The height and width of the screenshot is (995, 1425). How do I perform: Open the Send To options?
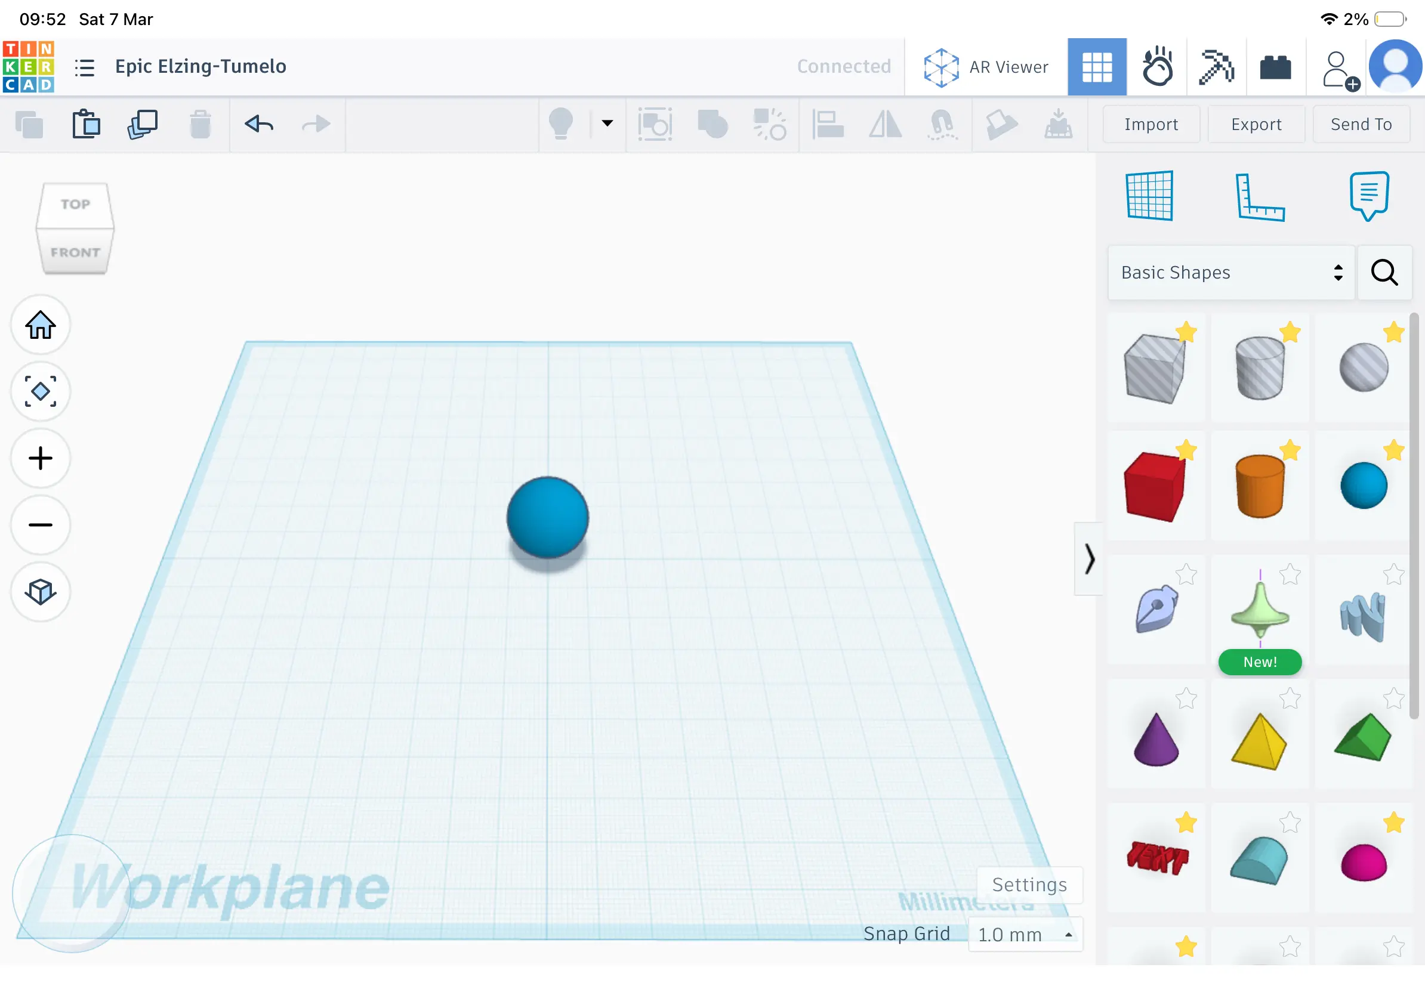pyautogui.click(x=1361, y=125)
